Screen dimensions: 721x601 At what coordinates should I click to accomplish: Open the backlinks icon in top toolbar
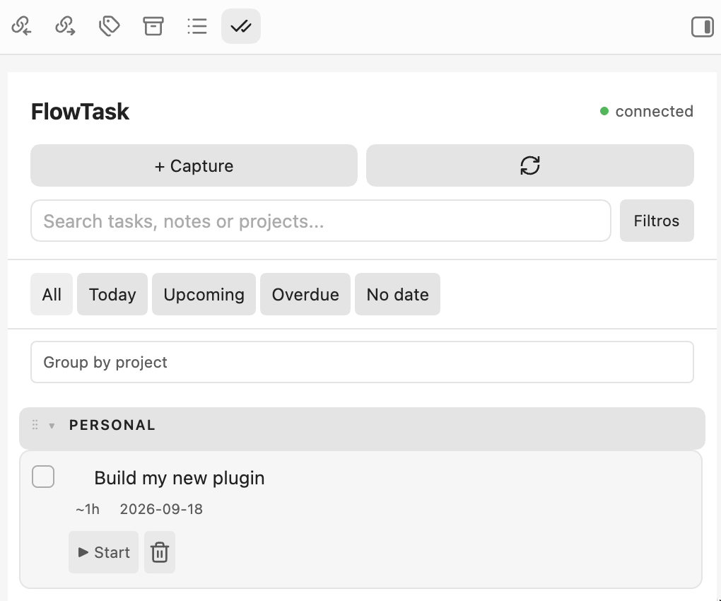(22, 26)
